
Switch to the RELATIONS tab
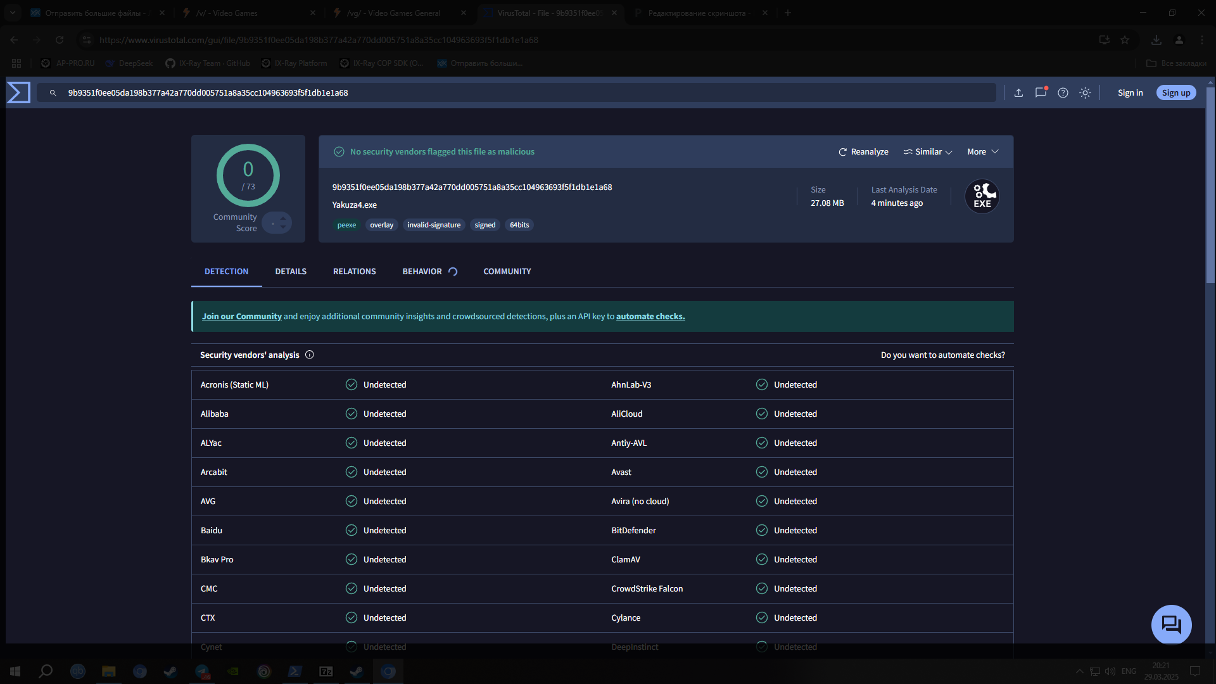[355, 271]
